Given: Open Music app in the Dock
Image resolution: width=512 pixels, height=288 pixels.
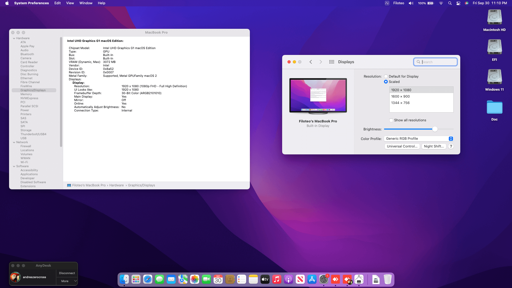Looking at the screenshot, I should 277,279.
